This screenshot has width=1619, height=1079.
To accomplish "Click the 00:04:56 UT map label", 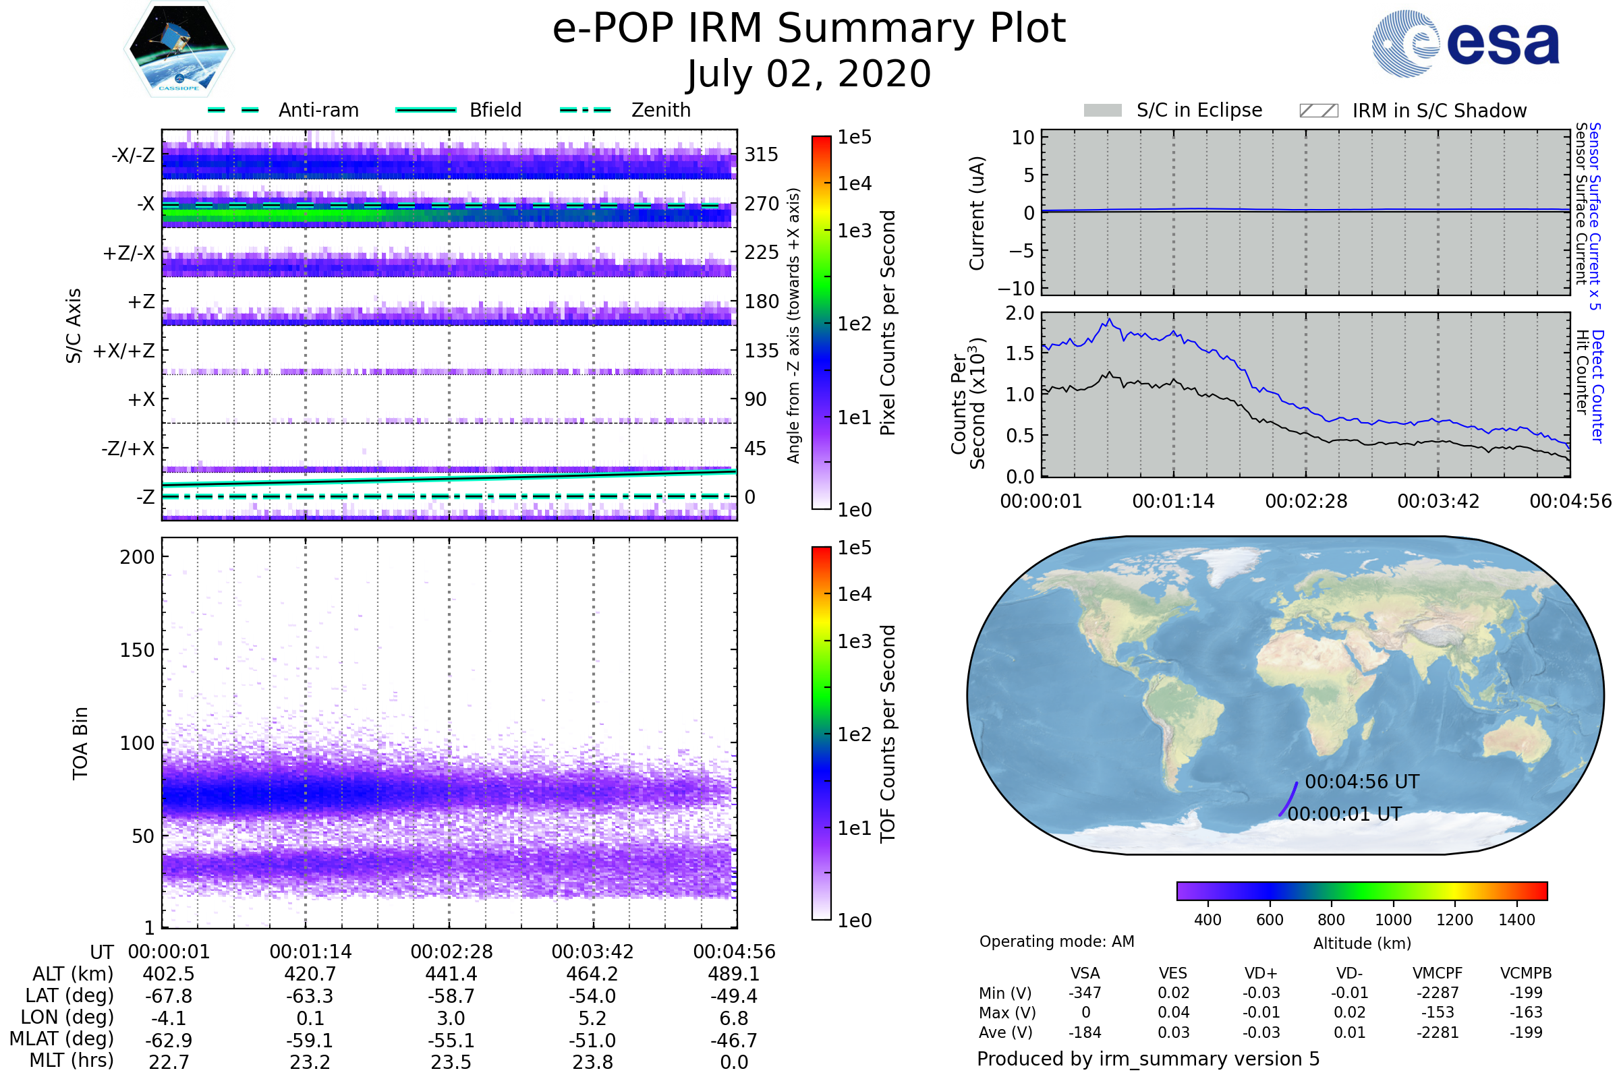I will (x=1361, y=782).
